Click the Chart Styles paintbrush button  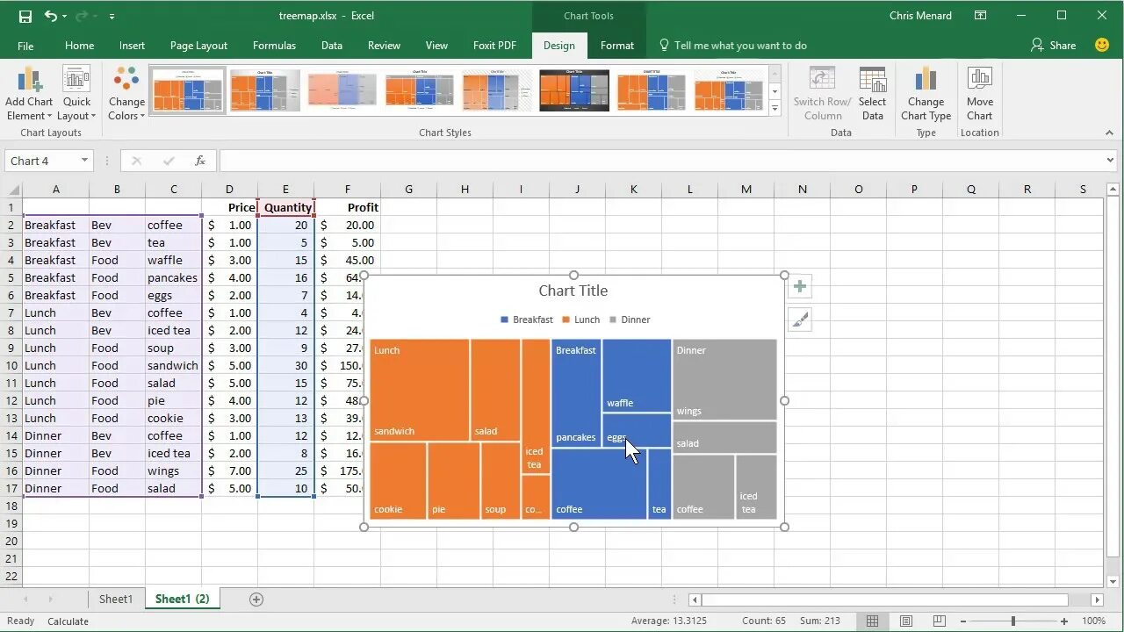pyautogui.click(x=800, y=320)
